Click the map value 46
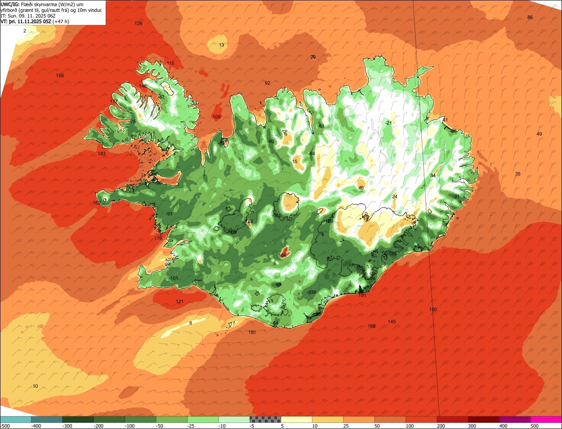562x429 pixels. [361, 188]
